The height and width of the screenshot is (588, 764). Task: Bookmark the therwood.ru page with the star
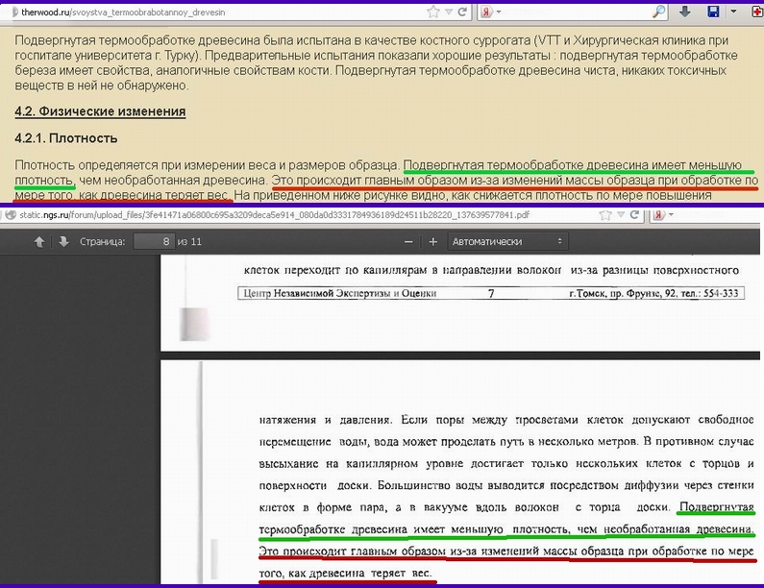tap(433, 12)
